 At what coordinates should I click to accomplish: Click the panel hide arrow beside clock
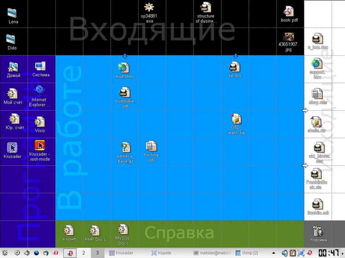click(x=343, y=253)
